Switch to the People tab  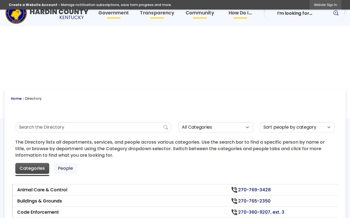[x=65, y=168]
